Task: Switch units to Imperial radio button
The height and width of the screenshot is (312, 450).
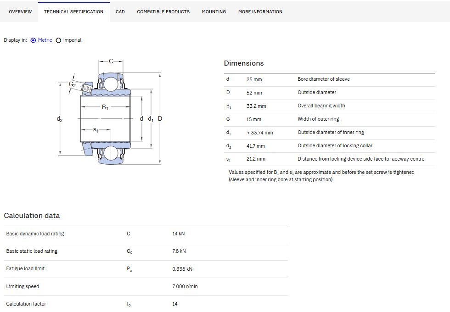Action: tap(58, 40)
